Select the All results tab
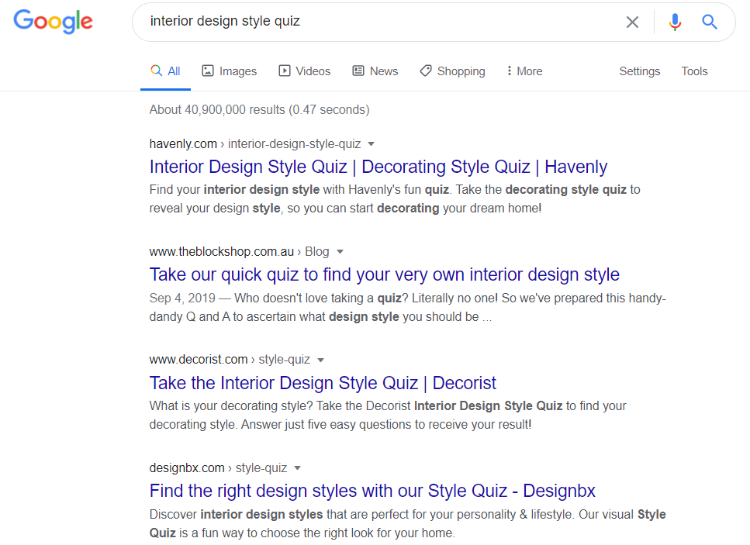 [165, 71]
